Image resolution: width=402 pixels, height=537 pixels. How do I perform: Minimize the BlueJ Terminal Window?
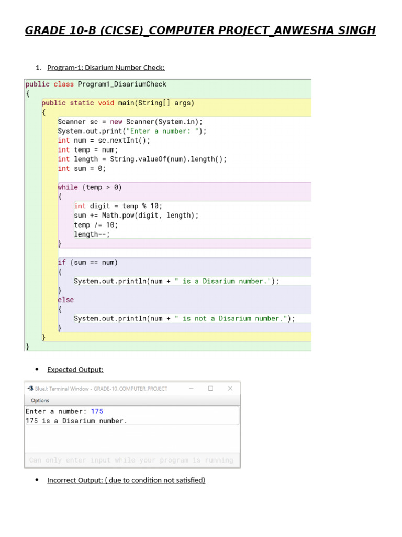tap(192, 389)
